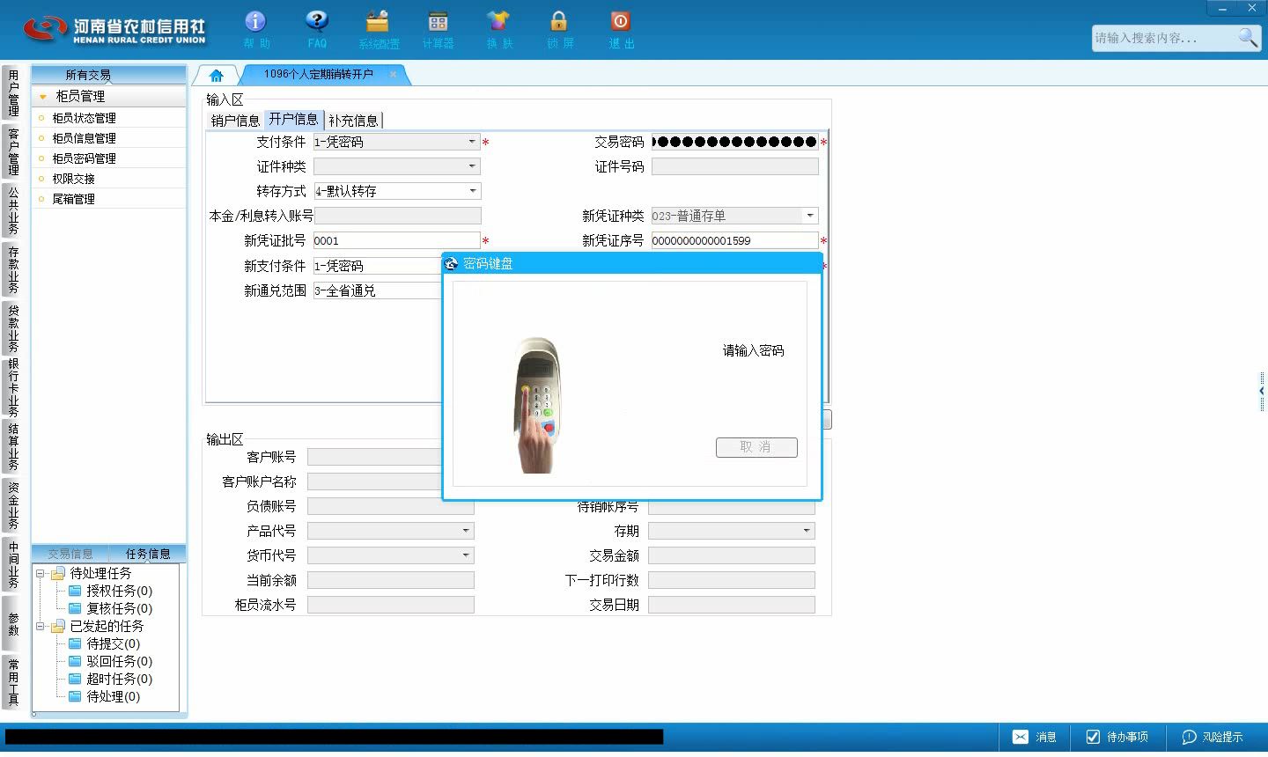Viewport: 1268px width, 757px height.
Task: Open the 新凭证种类 dropdown
Action: (809, 216)
